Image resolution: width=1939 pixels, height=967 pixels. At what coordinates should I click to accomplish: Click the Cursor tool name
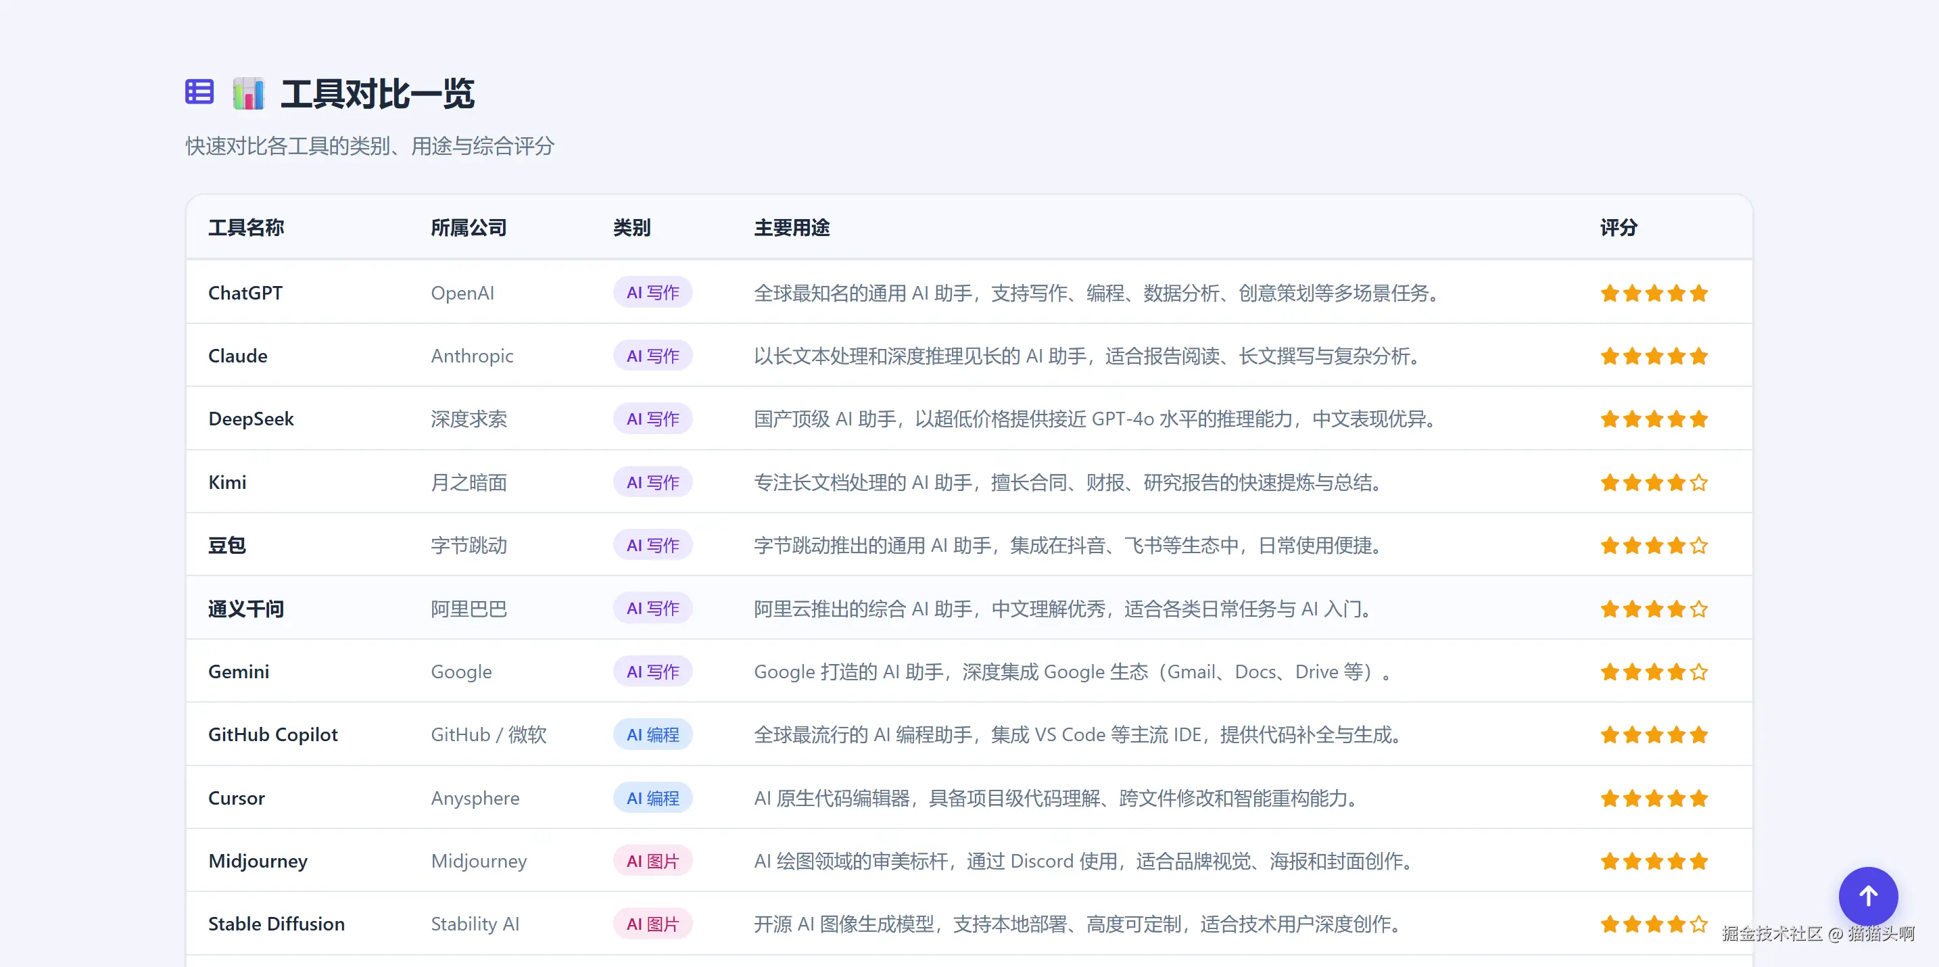(x=237, y=799)
